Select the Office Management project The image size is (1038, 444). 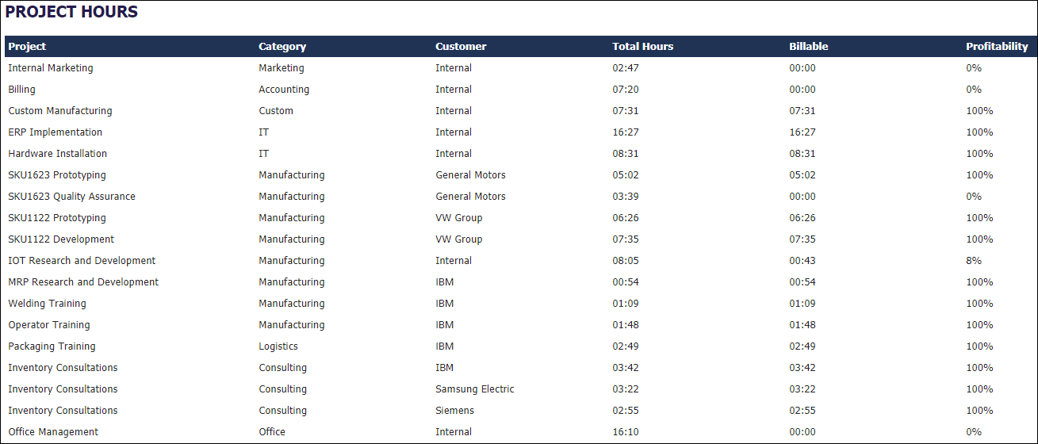(x=53, y=432)
